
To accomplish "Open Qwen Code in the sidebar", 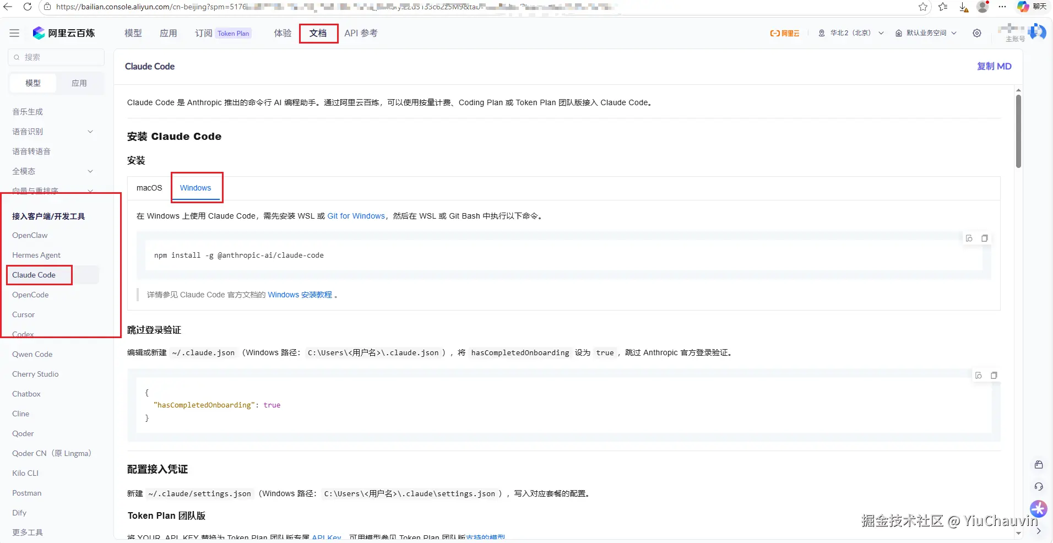I will (32, 354).
